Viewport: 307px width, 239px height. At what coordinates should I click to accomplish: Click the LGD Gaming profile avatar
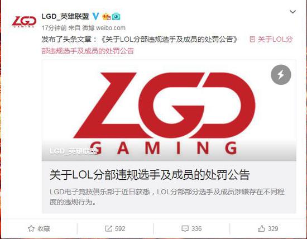(24, 22)
